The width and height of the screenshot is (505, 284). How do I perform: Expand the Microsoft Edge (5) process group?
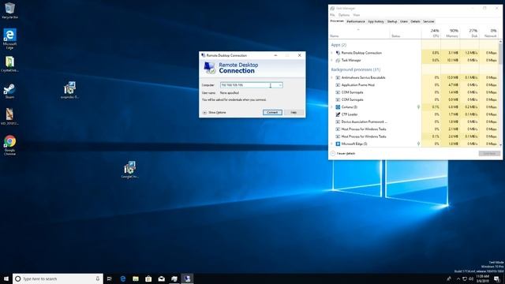coord(332,144)
